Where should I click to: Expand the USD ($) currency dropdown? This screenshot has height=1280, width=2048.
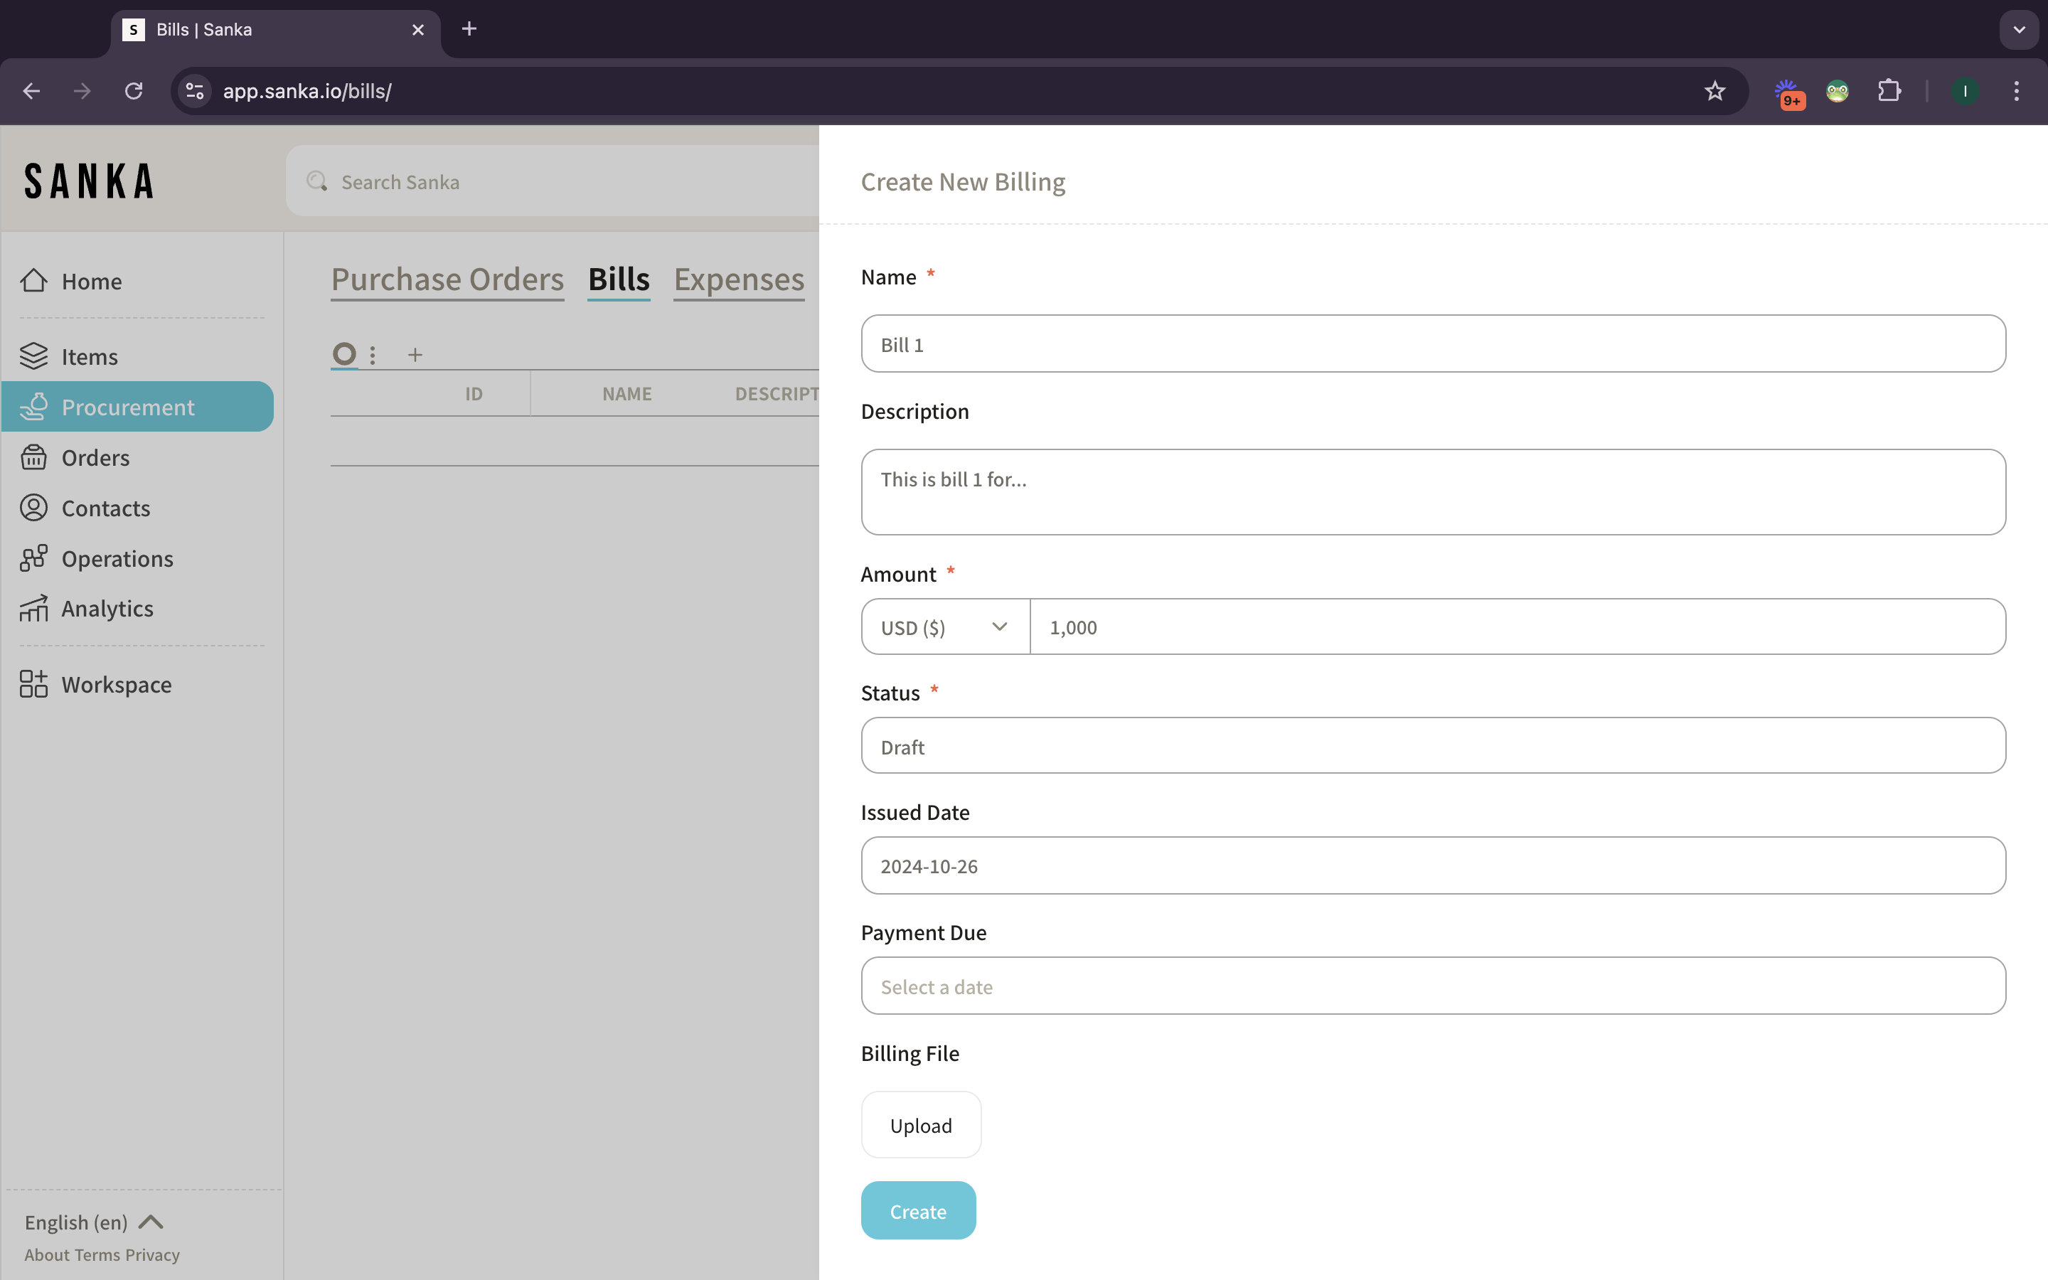[944, 627]
